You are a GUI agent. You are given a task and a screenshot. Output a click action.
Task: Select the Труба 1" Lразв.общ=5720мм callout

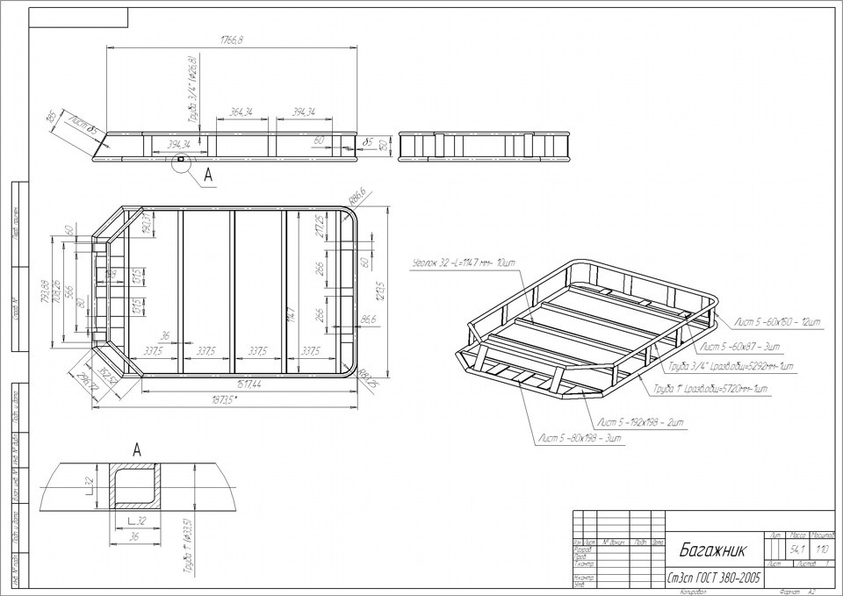(710, 389)
